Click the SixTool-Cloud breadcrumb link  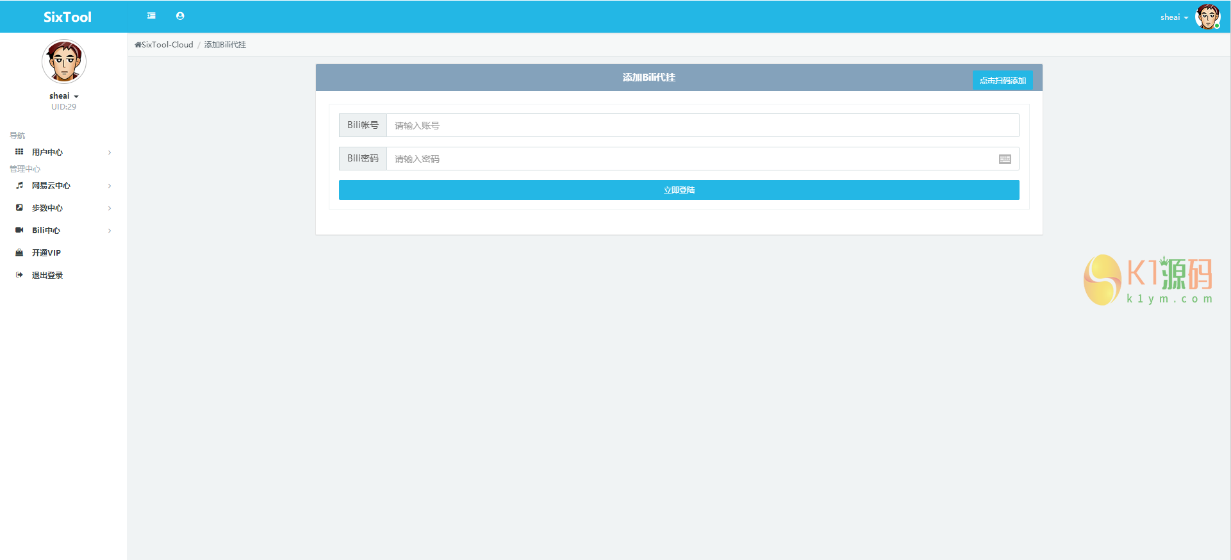pyautogui.click(x=167, y=45)
